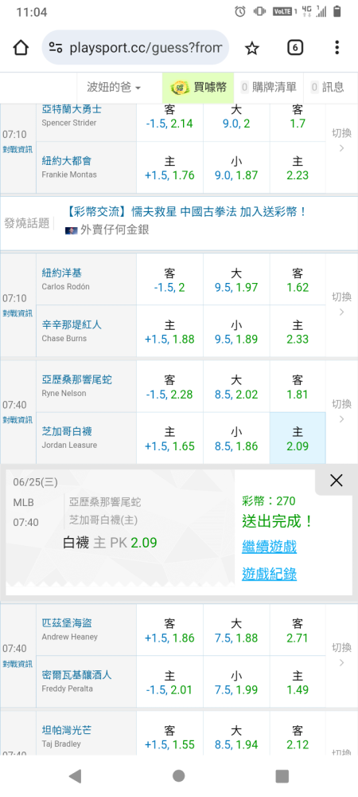
Task: Open 紐約洋基 team link
Action: click(x=62, y=273)
